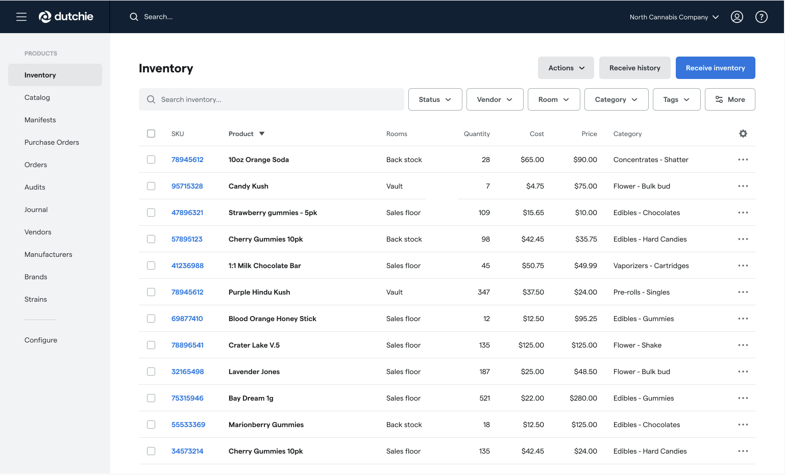This screenshot has width=785, height=475.
Task: Select the checkbox for Marionberry Gummies
Action: point(151,424)
